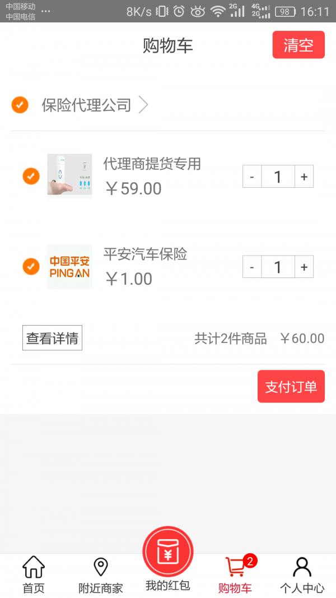The image size is (336, 598).
Task: Tap the 中国平安 PINGAN logo image
Action: [69, 266]
